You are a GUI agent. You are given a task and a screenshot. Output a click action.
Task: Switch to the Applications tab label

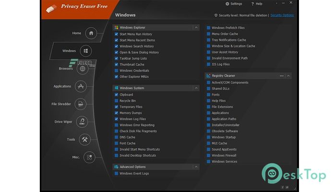pos(62,86)
